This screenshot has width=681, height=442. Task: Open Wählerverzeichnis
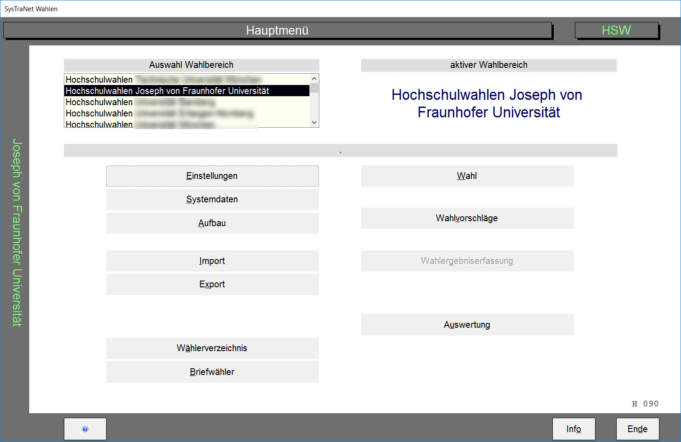(x=212, y=348)
